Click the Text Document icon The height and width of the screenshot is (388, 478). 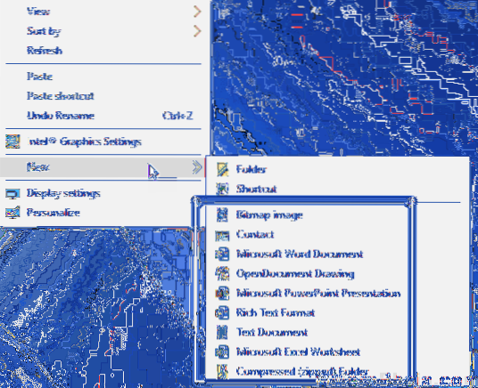click(x=222, y=332)
